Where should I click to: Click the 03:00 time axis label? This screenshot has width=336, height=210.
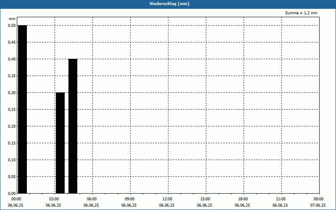click(54, 199)
